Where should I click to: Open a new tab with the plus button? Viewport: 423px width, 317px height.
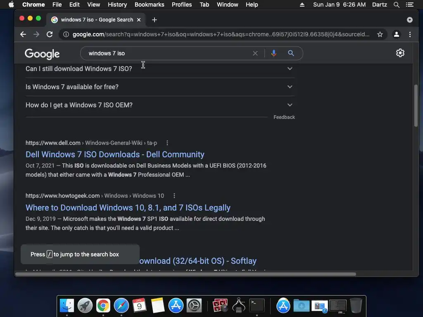[x=154, y=20]
